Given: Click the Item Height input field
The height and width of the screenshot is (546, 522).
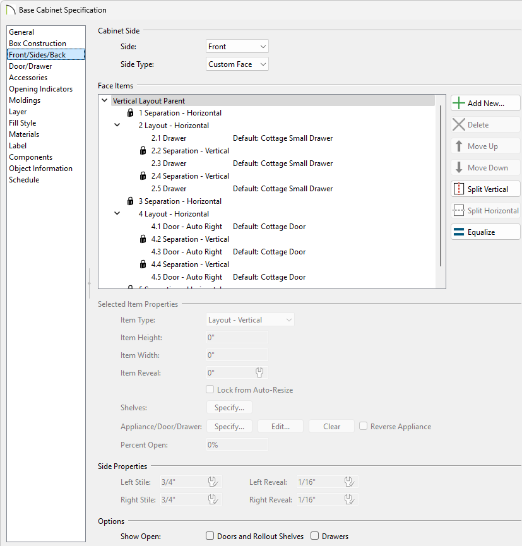Looking at the screenshot, I should (x=237, y=338).
